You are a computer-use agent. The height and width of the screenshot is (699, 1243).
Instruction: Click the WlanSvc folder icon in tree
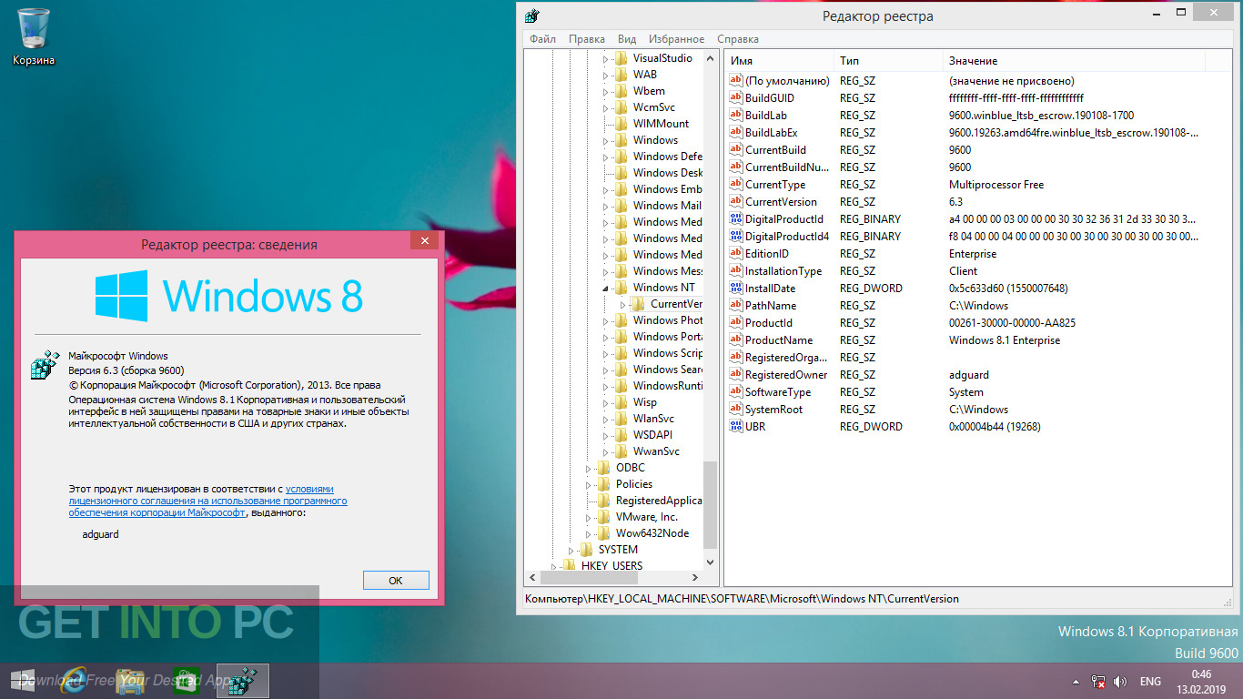621,419
